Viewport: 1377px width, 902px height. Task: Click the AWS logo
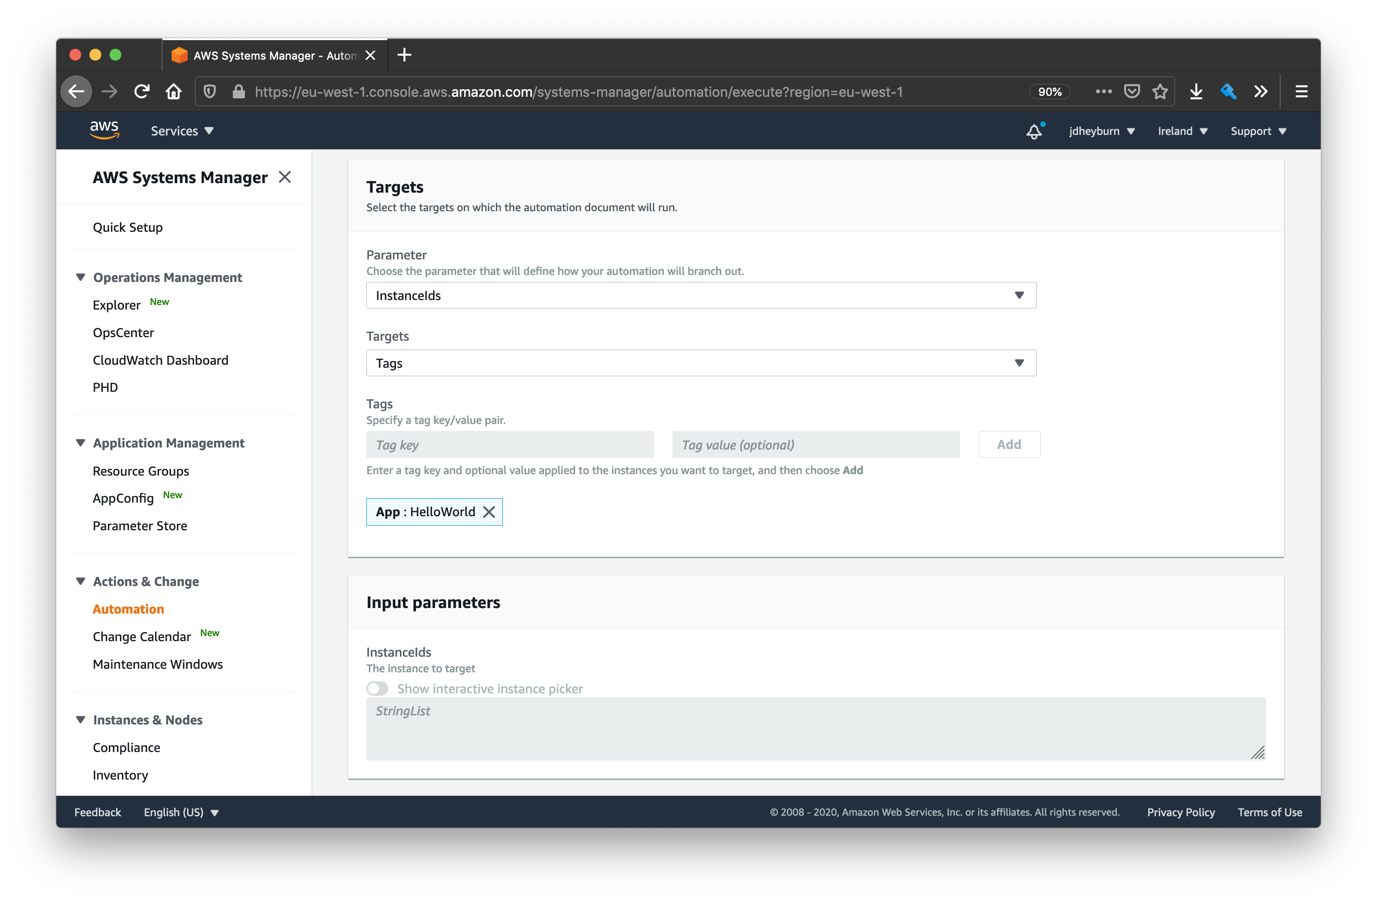[x=104, y=130]
